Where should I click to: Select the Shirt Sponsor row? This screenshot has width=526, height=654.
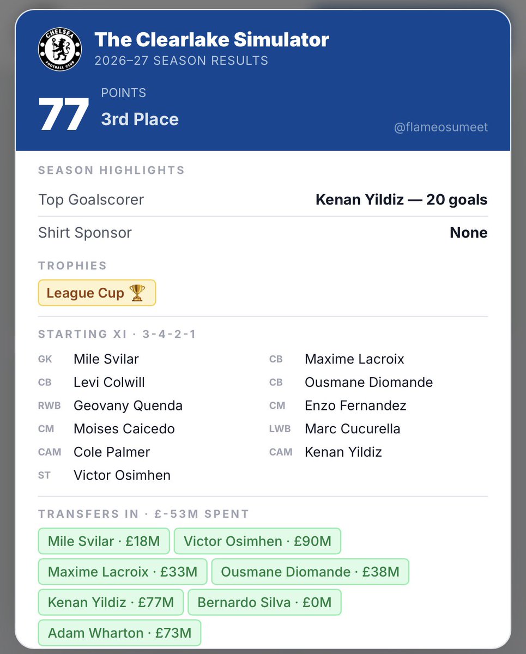[x=263, y=233]
